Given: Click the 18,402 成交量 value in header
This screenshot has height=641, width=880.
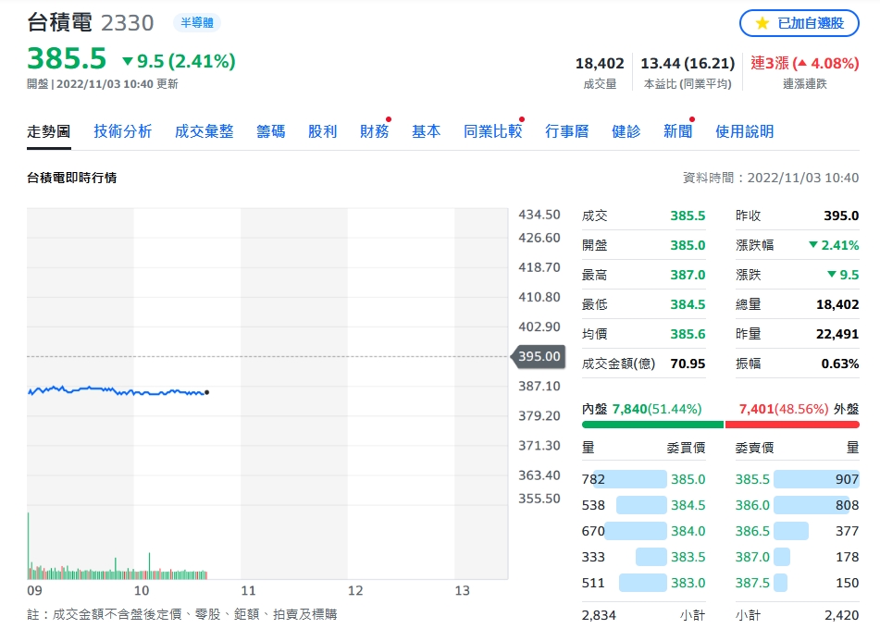Looking at the screenshot, I should pyautogui.click(x=600, y=64).
